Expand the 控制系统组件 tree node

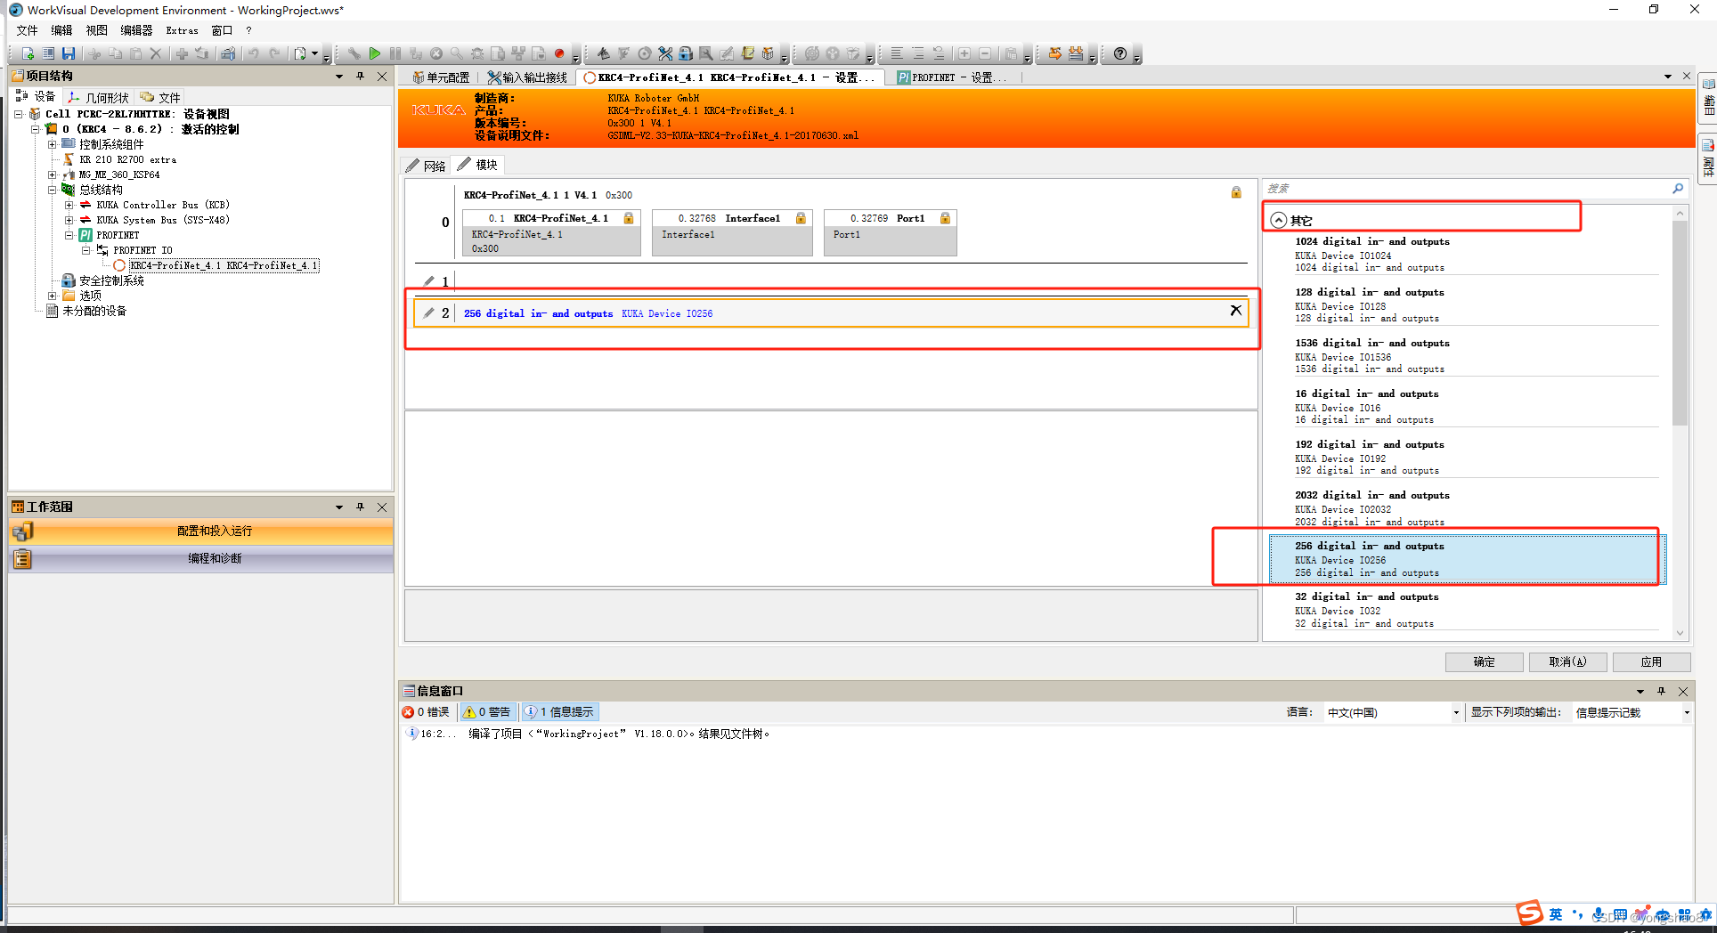click(x=52, y=144)
